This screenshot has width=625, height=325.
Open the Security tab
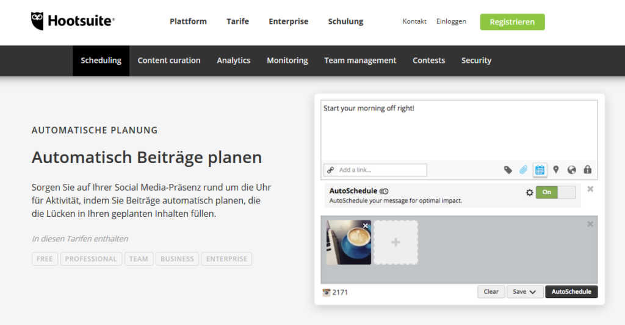coord(476,60)
